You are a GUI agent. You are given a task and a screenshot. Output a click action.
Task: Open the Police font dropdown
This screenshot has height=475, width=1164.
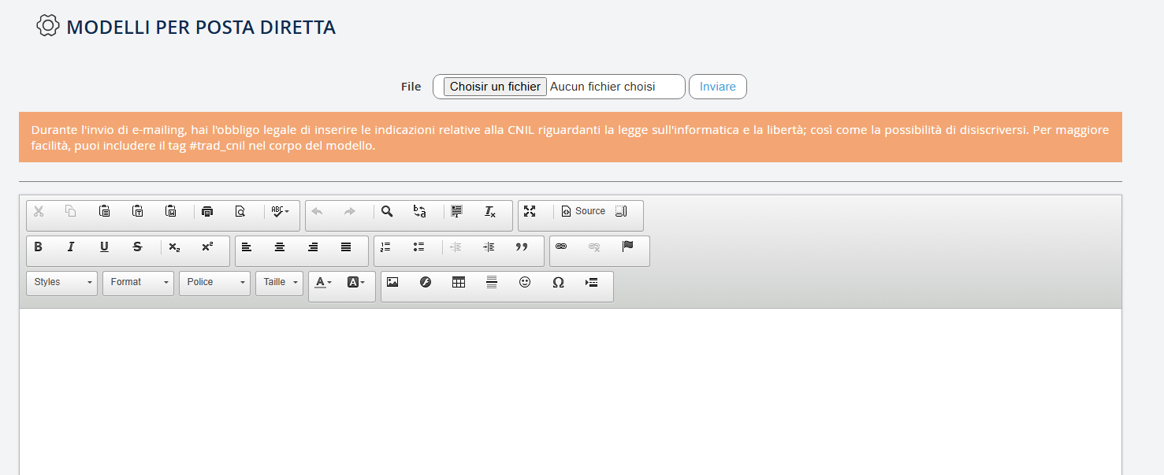[x=214, y=283]
